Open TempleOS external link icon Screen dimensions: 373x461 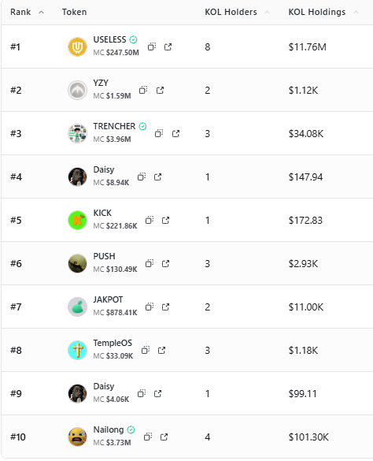[161, 350]
